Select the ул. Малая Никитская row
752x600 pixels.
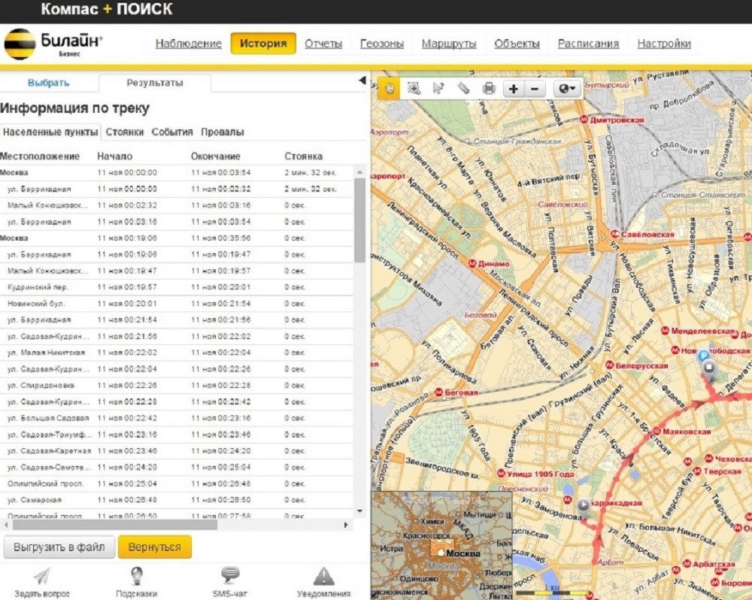coord(177,353)
